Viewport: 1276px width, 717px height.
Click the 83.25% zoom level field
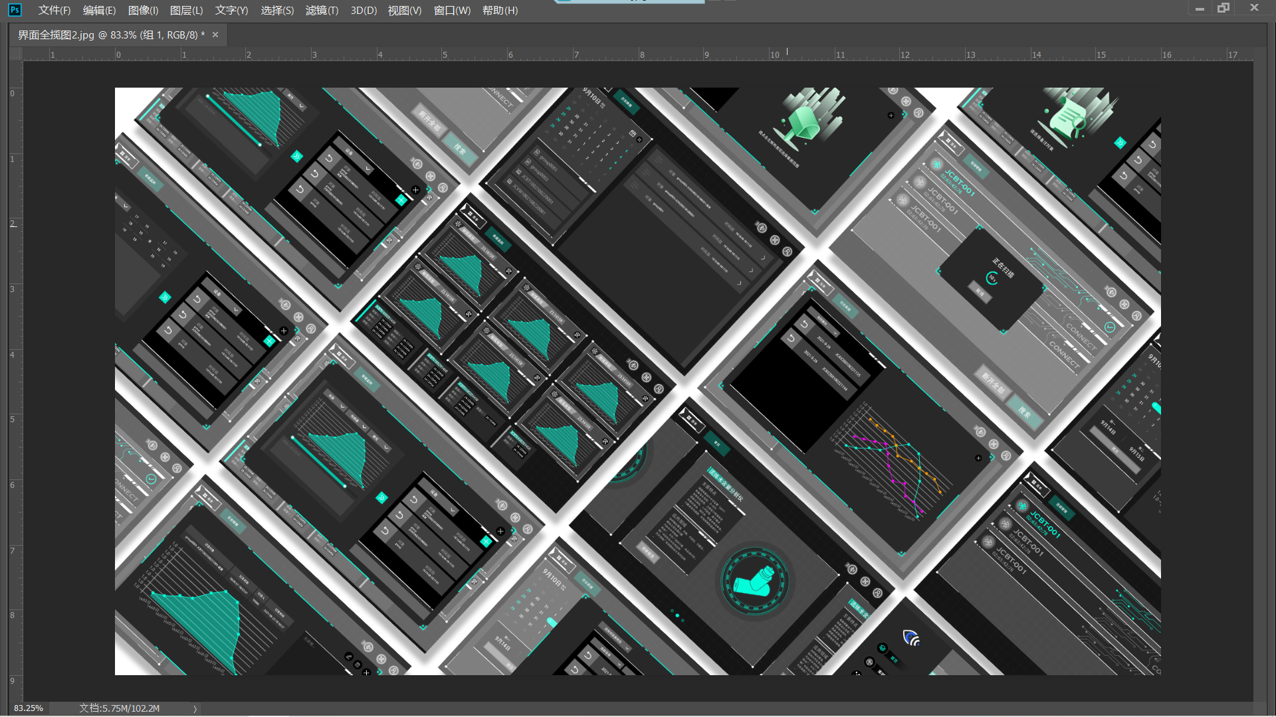[x=29, y=708]
